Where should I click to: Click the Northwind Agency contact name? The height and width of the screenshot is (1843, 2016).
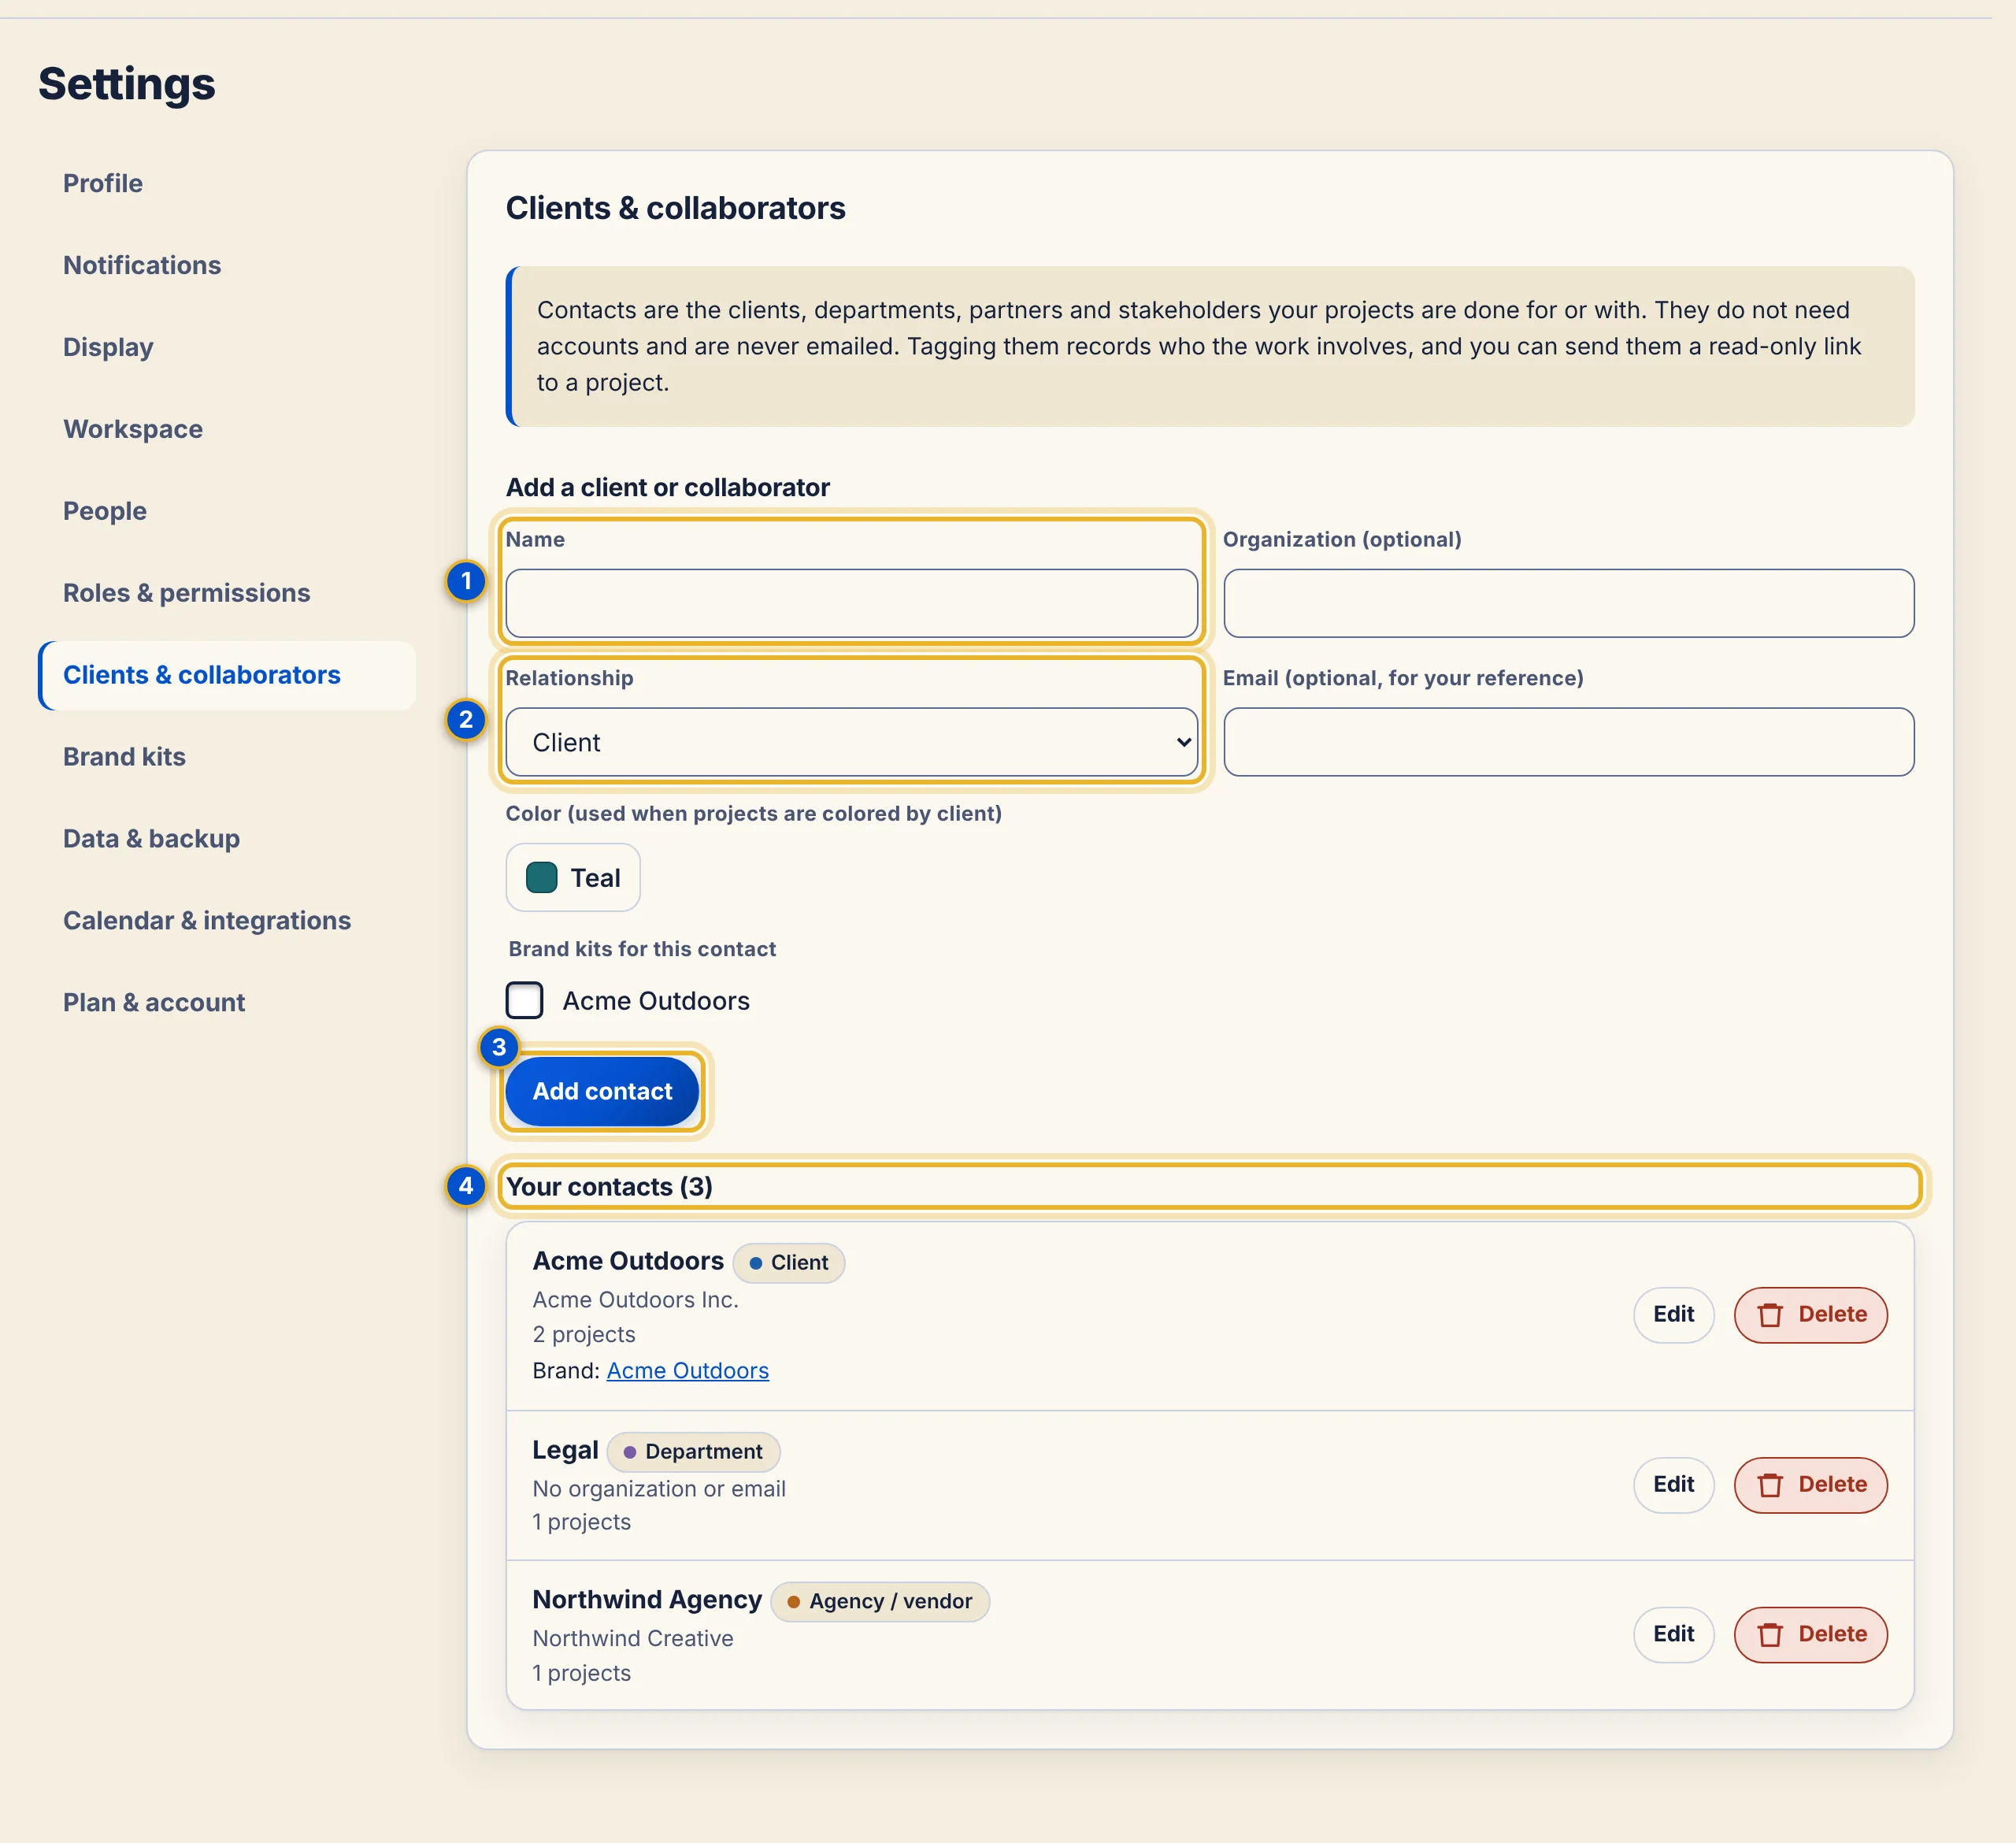(x=647, y=1600)
